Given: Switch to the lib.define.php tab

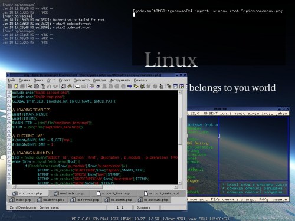Looking at the screenshot, I should (x=51, y=200).
